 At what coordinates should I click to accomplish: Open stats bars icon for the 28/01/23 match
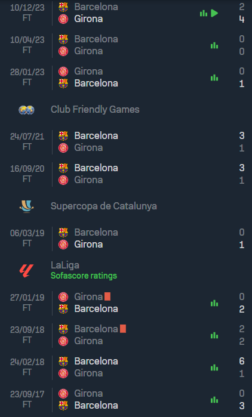click(x=214, y=78)
